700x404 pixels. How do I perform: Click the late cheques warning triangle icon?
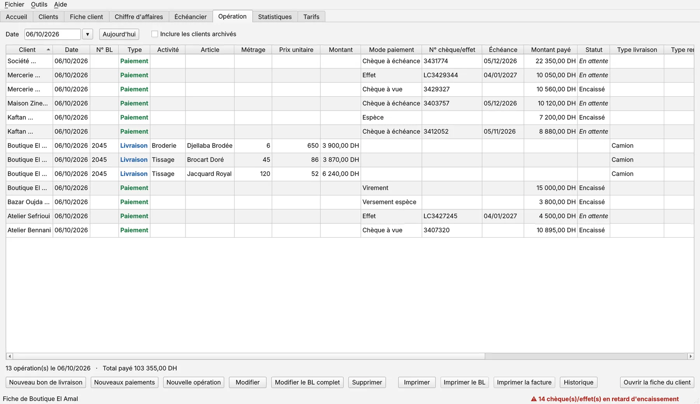pyautogui.click(x=534, y=399)
